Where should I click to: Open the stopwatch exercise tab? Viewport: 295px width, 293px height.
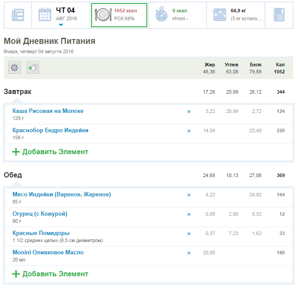coord(162,15)
